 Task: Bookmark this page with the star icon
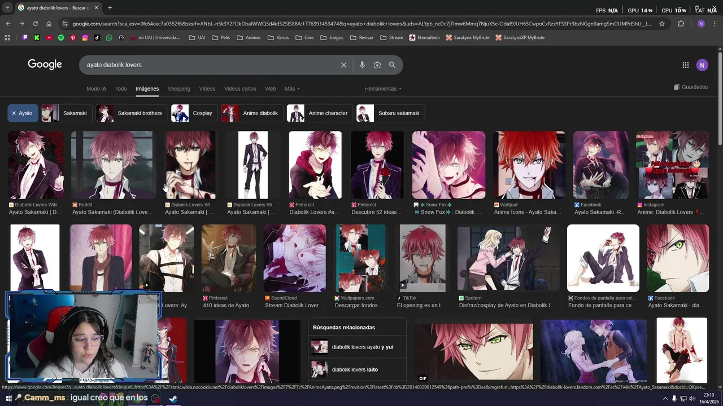tap(662, 24)
